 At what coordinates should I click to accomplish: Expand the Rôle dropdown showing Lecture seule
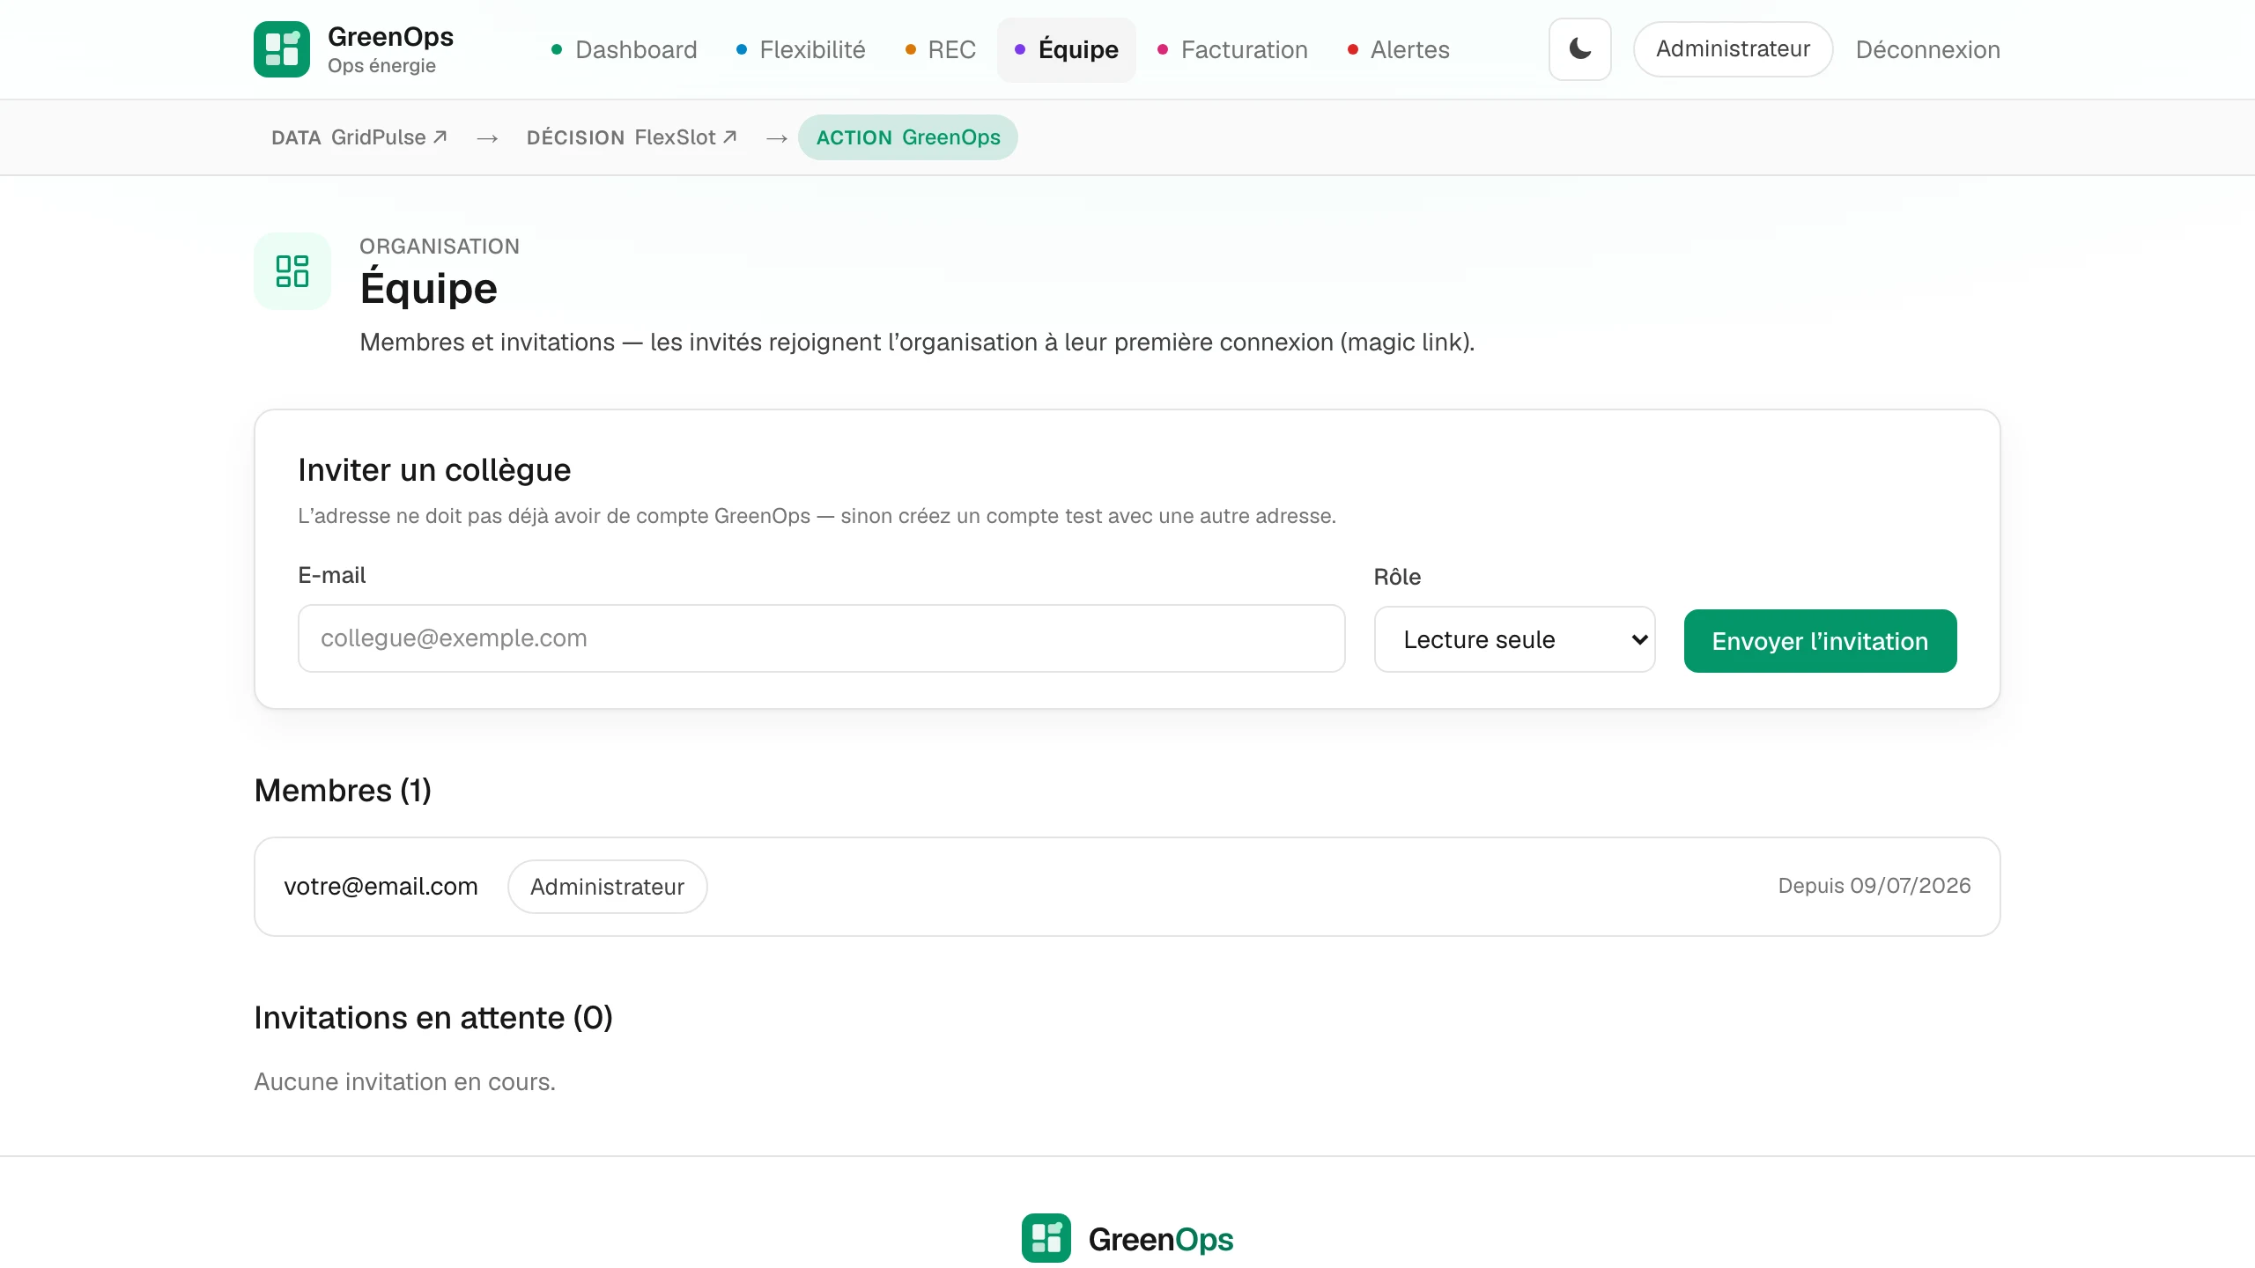[x=1515, y=640]
